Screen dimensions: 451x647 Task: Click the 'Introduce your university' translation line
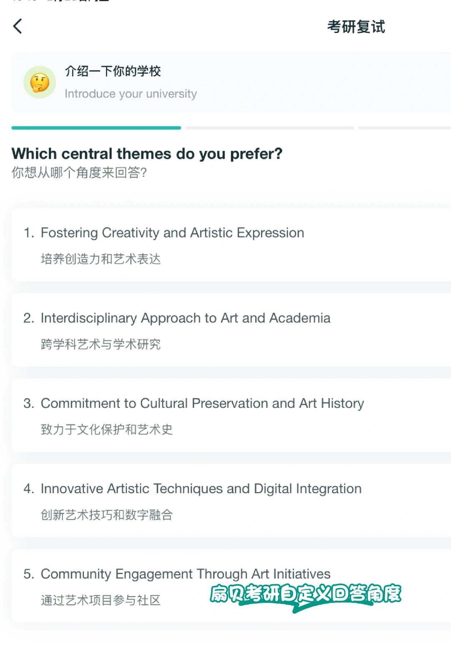[x=131, y=94]
